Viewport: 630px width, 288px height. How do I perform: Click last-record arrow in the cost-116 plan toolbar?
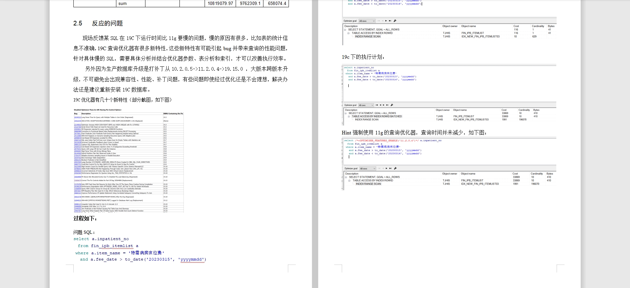(x=390, y=21)
